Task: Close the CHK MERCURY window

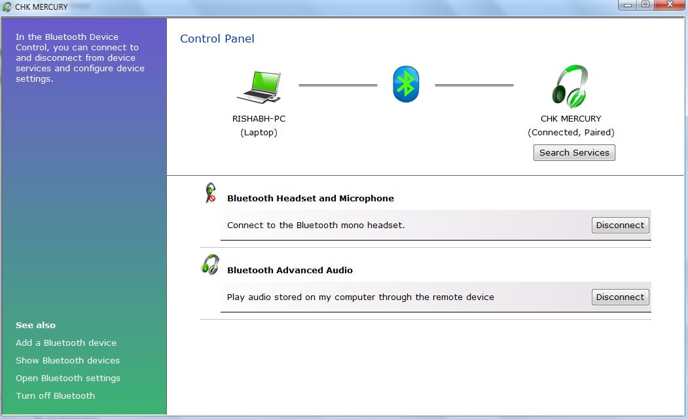Action: [x=670, y=5]
